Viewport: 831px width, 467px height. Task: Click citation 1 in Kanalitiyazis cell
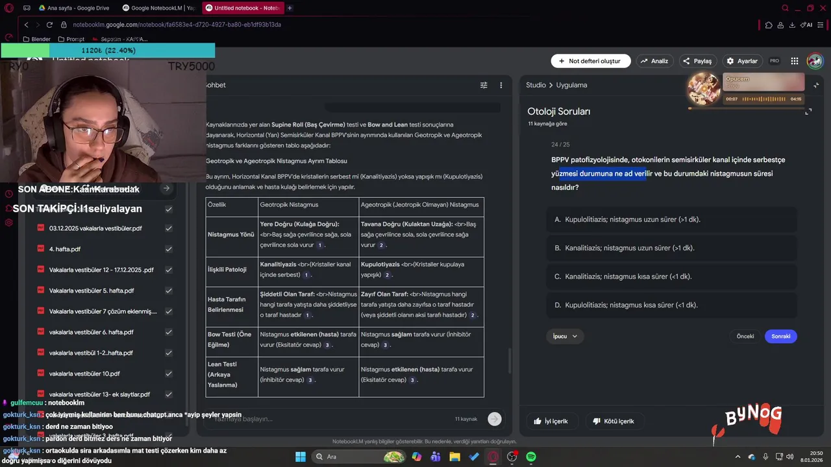click(306, 275)
